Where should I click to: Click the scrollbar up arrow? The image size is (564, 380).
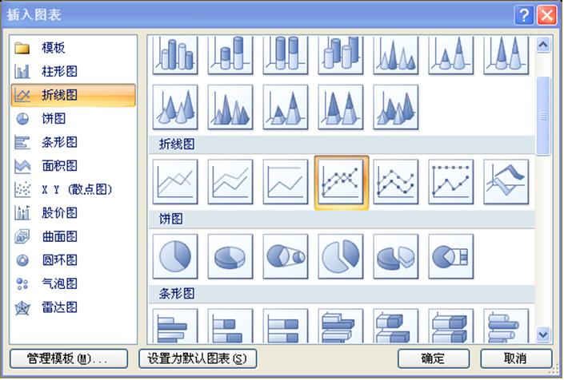click(542, 45)
